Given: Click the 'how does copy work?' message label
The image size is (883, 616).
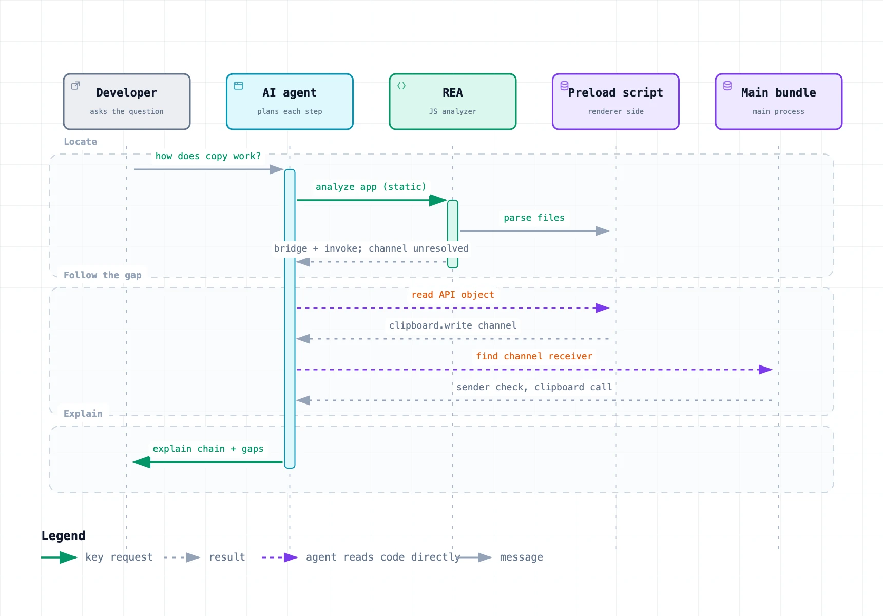Looking at the screenshot, I should (208, 156).
